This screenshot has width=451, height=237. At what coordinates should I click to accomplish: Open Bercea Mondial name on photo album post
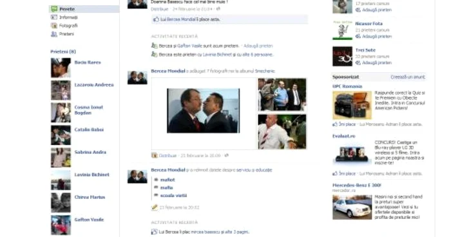click(168, 71)
